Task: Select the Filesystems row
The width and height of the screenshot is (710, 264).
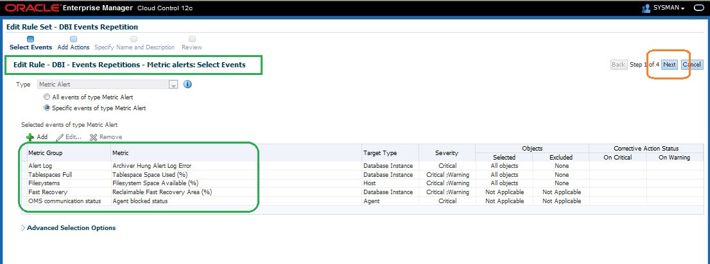Action: (361, 183)
